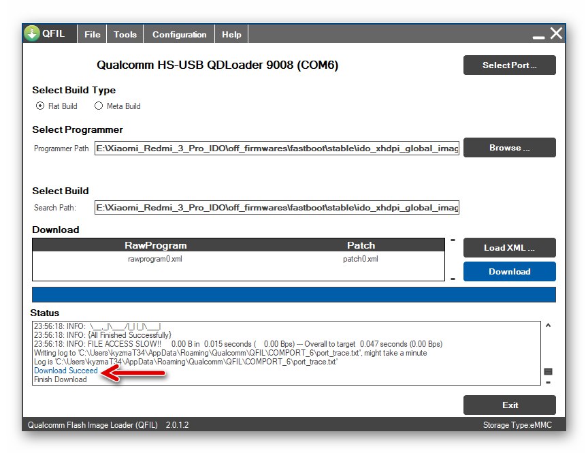Click the All Finished Successfully log line
Viewport: 588px width, 453px height.
coord(103,334)
